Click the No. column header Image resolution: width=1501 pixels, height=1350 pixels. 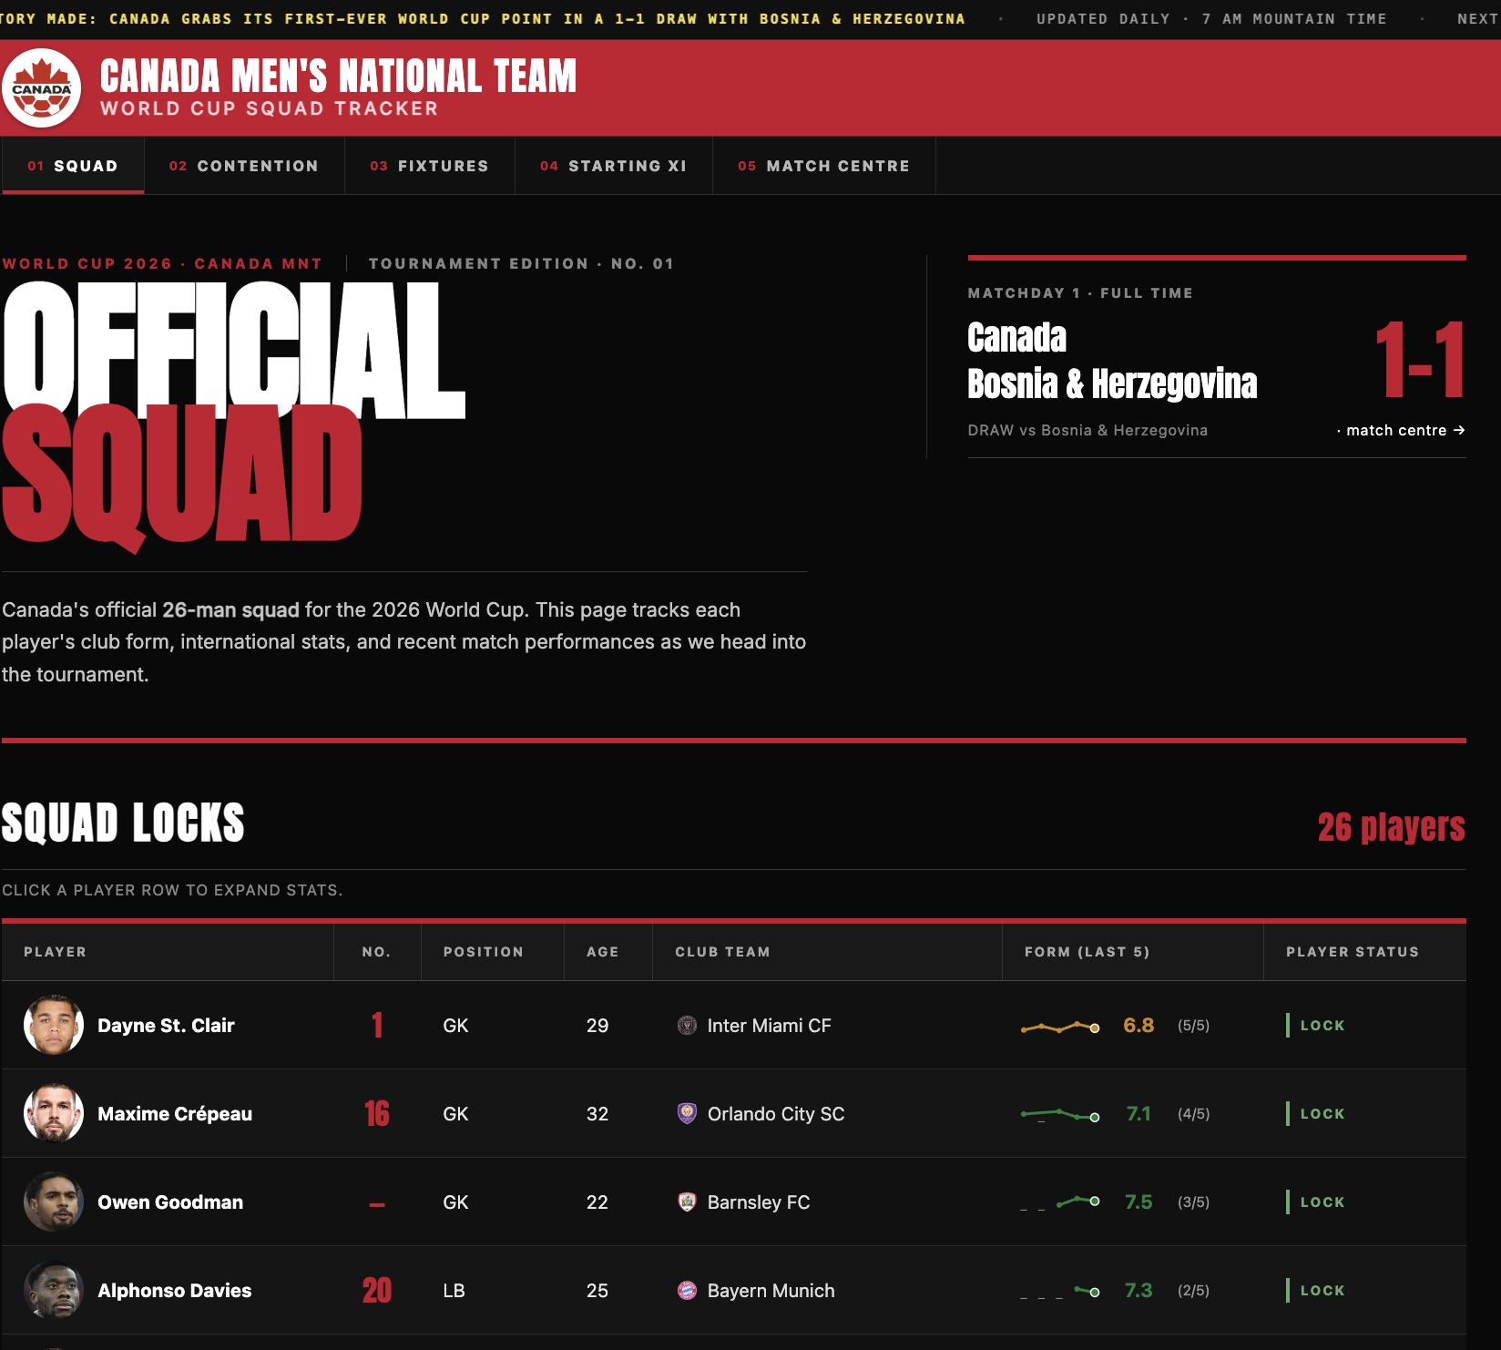376,952
